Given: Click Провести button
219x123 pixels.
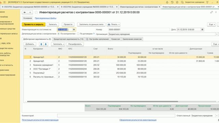Looking at the screenshot, I should (68, 24).
